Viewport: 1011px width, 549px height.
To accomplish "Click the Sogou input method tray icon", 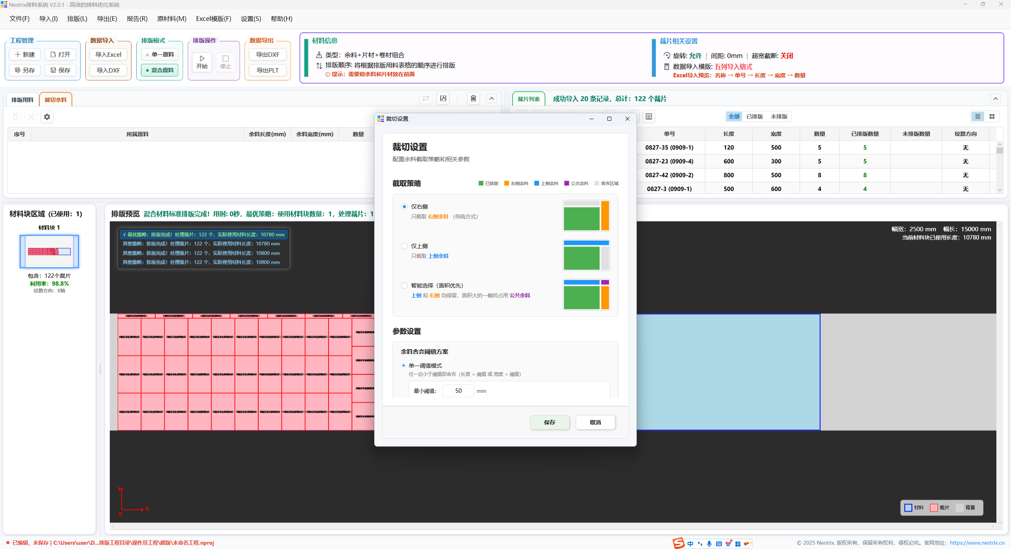I will point(678,543).
